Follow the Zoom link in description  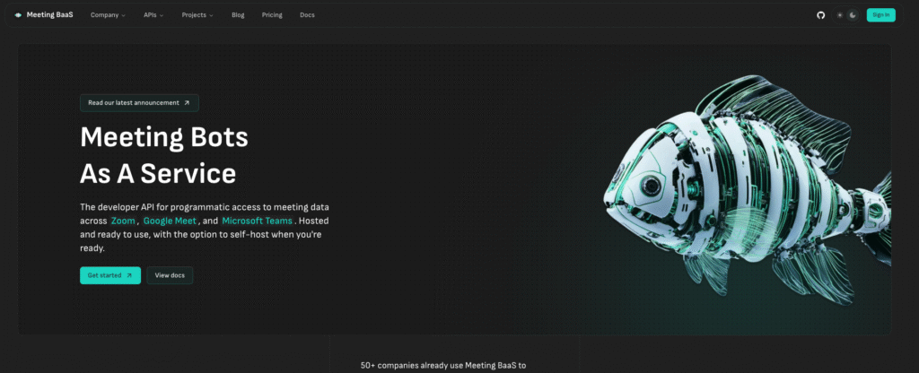coord(123,221)
